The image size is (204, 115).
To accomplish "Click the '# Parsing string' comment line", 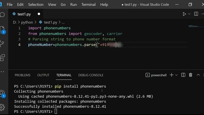I will click(72, 39).
